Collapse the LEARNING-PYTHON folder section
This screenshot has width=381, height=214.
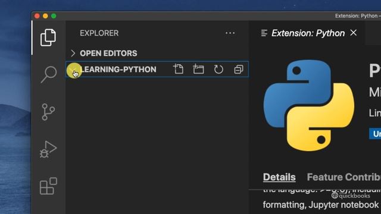click(73, 70)
